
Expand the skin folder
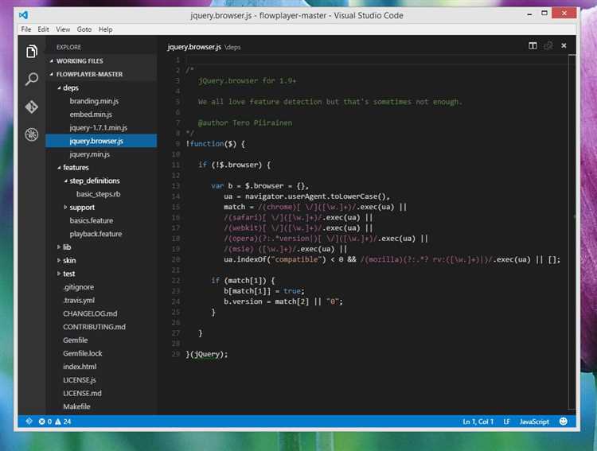click(59, 261)
